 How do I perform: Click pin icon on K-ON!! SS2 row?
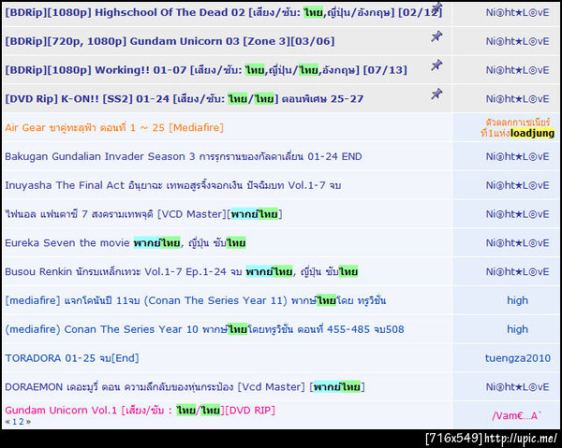[x=436, y=94]
